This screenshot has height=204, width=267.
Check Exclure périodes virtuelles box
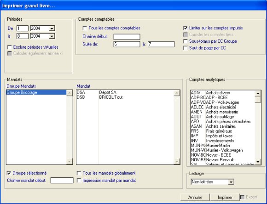coord(10,47)
